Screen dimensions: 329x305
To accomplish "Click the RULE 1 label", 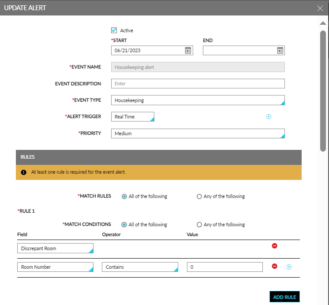I will click(x=26, y=211).
